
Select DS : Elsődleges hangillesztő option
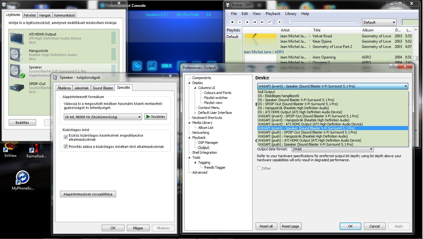(332, 96)
